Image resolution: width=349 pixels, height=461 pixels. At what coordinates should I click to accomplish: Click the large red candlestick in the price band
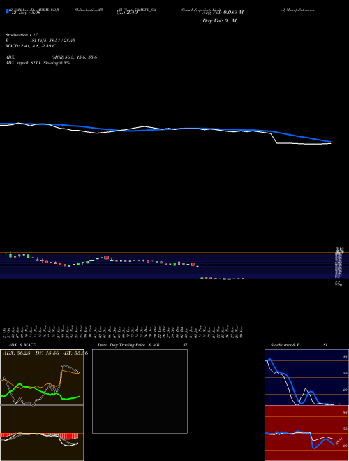tap(106, 258)
